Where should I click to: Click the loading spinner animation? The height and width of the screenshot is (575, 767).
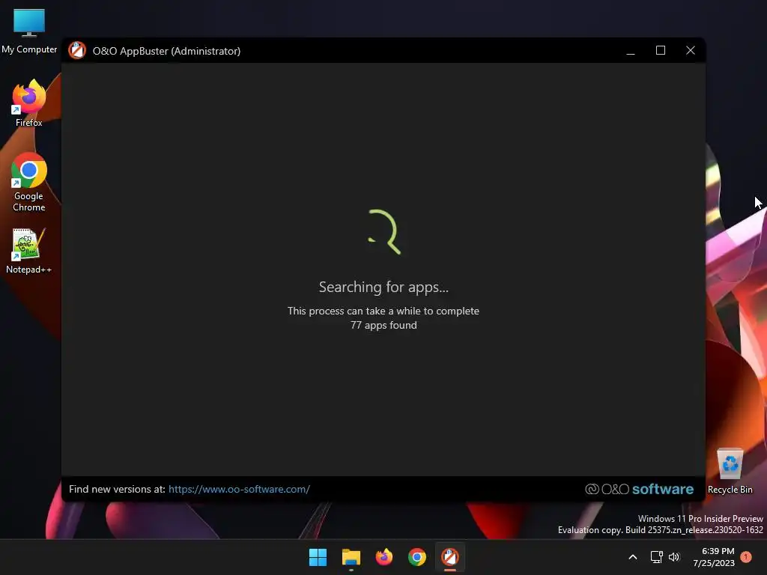tap(384, 232)
